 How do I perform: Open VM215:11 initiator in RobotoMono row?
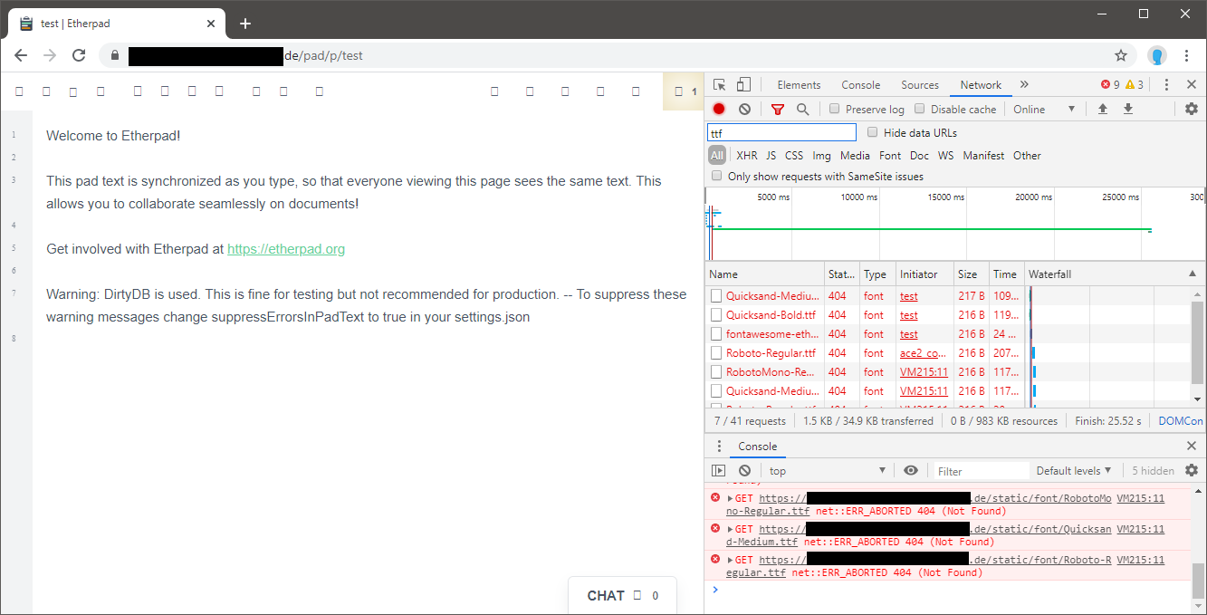pyautogui.click(x=924, y=371)
